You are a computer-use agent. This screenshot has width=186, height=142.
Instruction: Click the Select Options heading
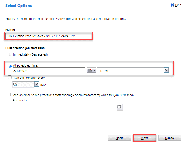coord(19,6)
